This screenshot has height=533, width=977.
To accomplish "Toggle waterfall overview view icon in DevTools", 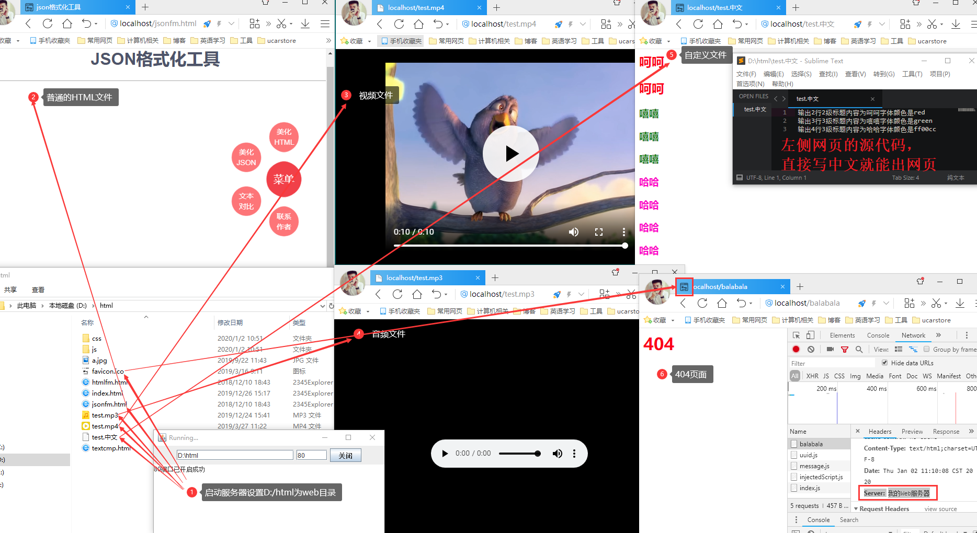I will point(913,349).
